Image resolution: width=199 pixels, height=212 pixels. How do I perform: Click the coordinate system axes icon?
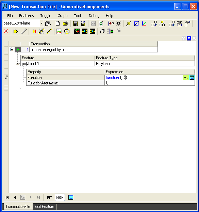click(144, 23)
